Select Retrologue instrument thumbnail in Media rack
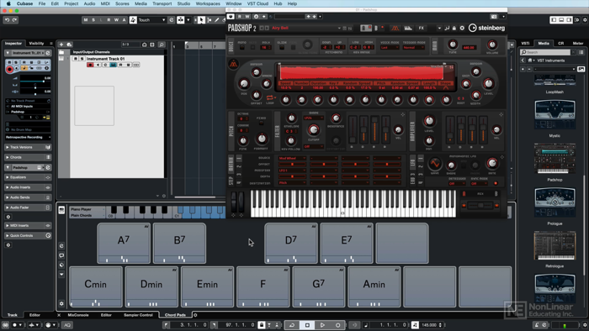The image size is (589, 331). (x=555, y=245)
